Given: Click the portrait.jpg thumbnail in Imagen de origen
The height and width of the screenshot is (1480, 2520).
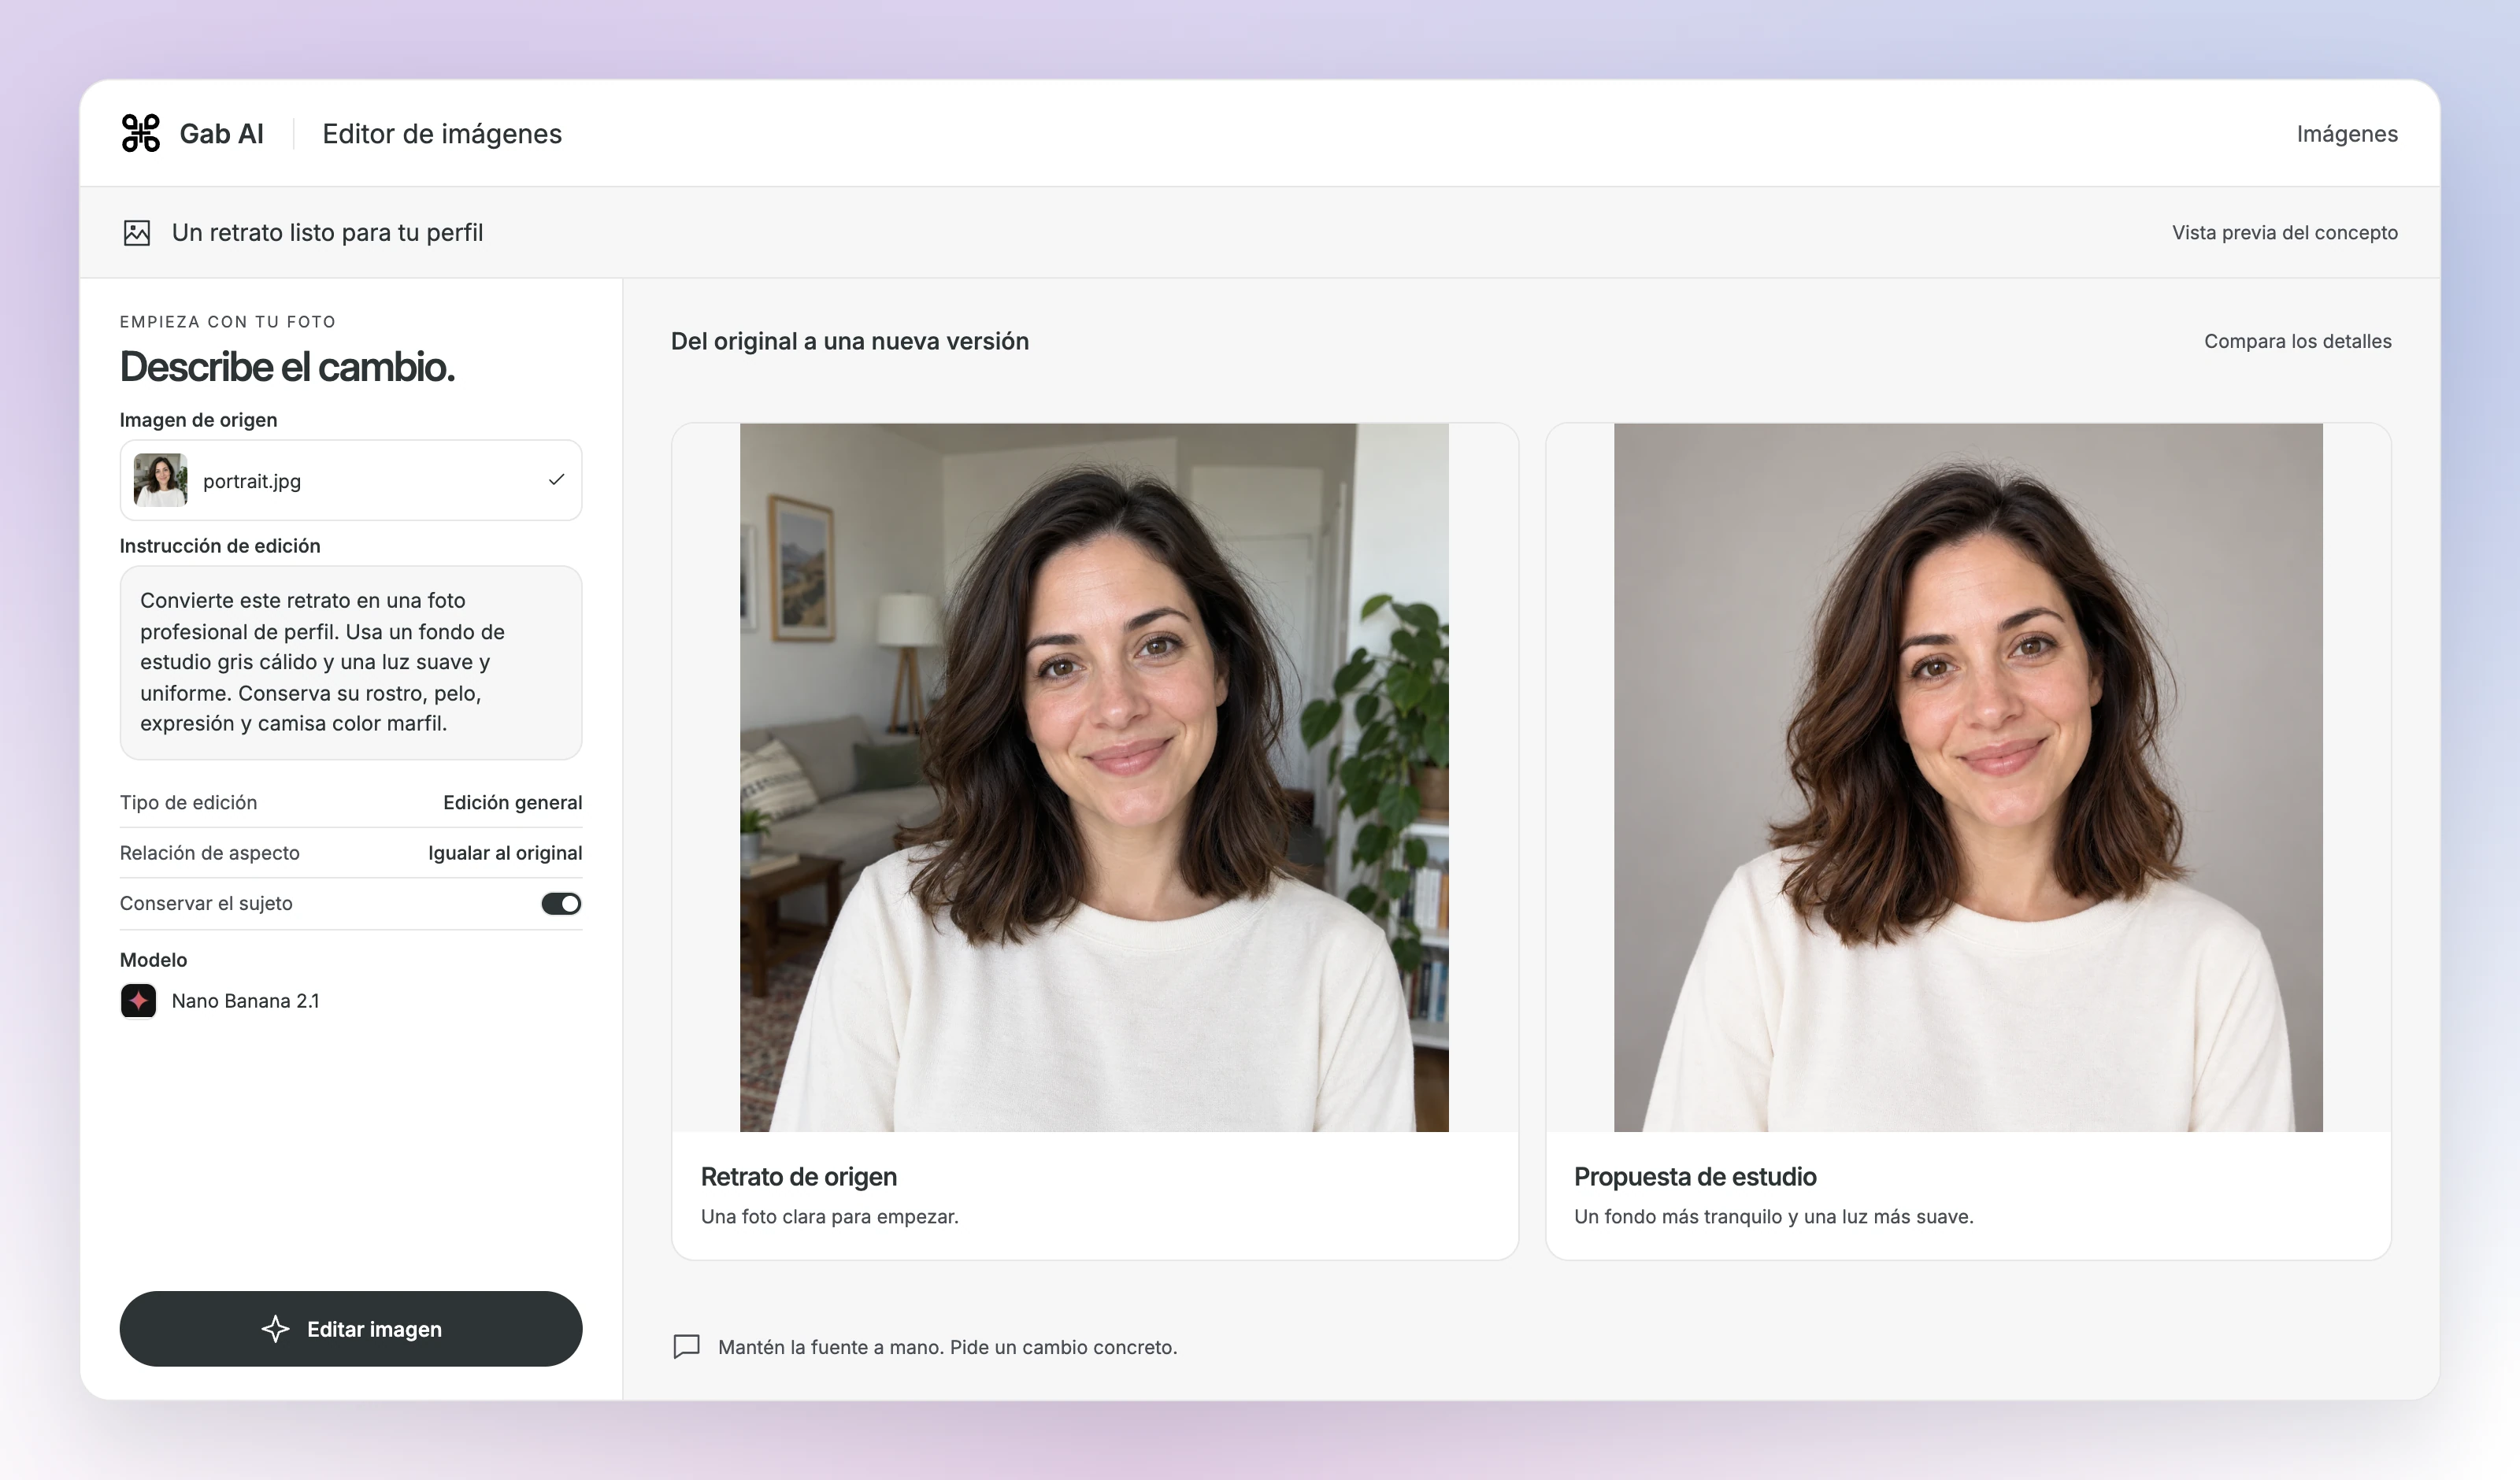Looking at the screenshot, I should [161, 480].
